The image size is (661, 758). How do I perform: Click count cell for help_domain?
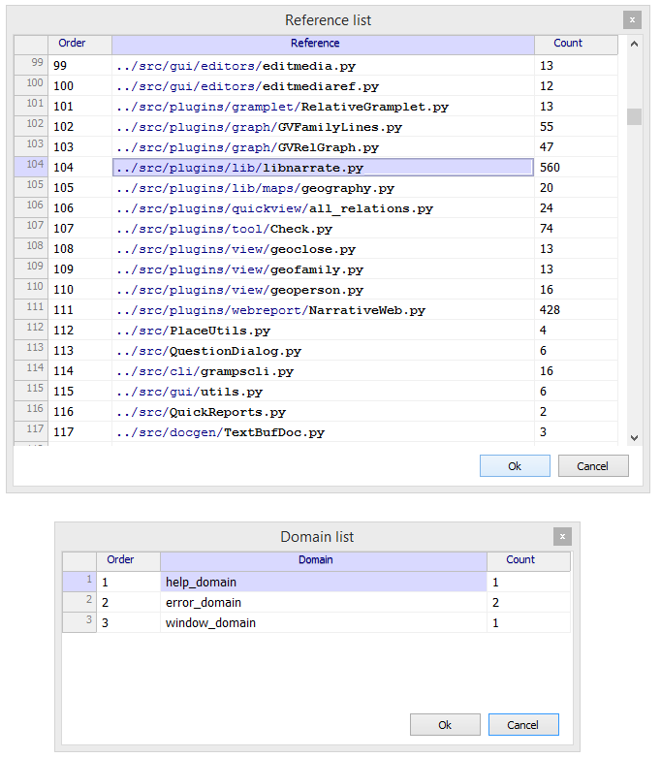[x=528, y=582]
